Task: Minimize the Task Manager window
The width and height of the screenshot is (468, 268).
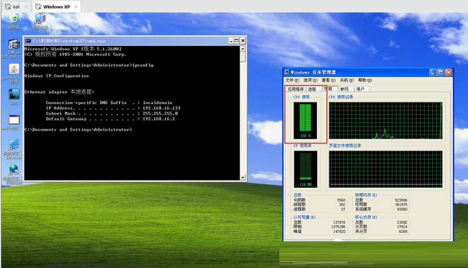Action: click(x=433, y=72)
